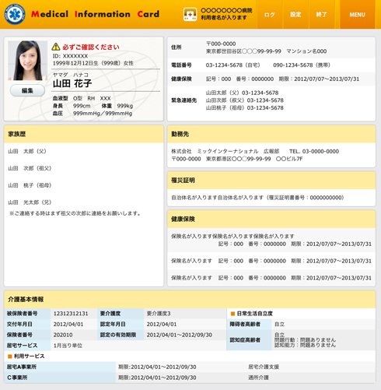Click the address line 東京都世田谷区
The width and height of the screenshot is (381, 390).
click(x=266, y=51)
